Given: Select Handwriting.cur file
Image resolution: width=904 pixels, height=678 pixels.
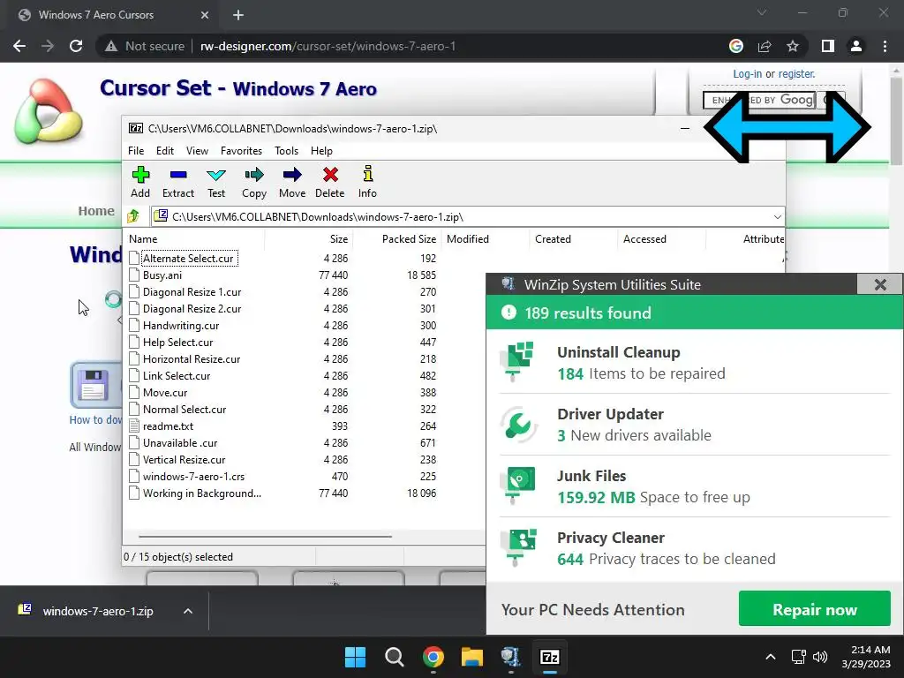Looking at the screenshot, I should point(181,325).
